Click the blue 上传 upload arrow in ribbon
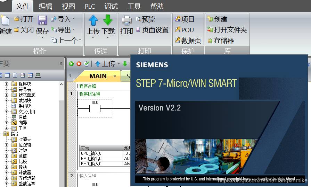This screenshot has height=187, width=311. (x=93, y=20)
